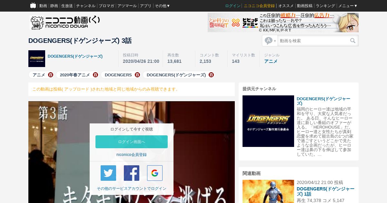Click the ログインして今すぐ視聴 text
This screenshot has height=203, width=387.
(x=132, y=129)
